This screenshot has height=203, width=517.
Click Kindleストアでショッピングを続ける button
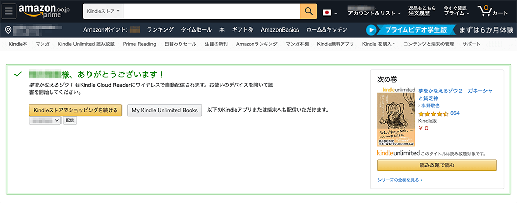(75, 110)
